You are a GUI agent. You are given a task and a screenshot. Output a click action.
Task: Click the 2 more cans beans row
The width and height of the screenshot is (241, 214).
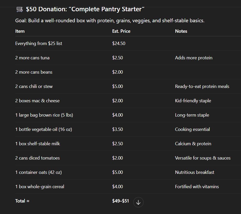click(x=34, y=72)
